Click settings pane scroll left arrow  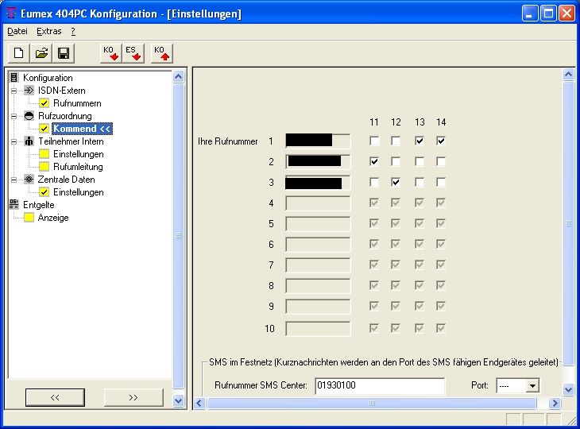(199, 403)
